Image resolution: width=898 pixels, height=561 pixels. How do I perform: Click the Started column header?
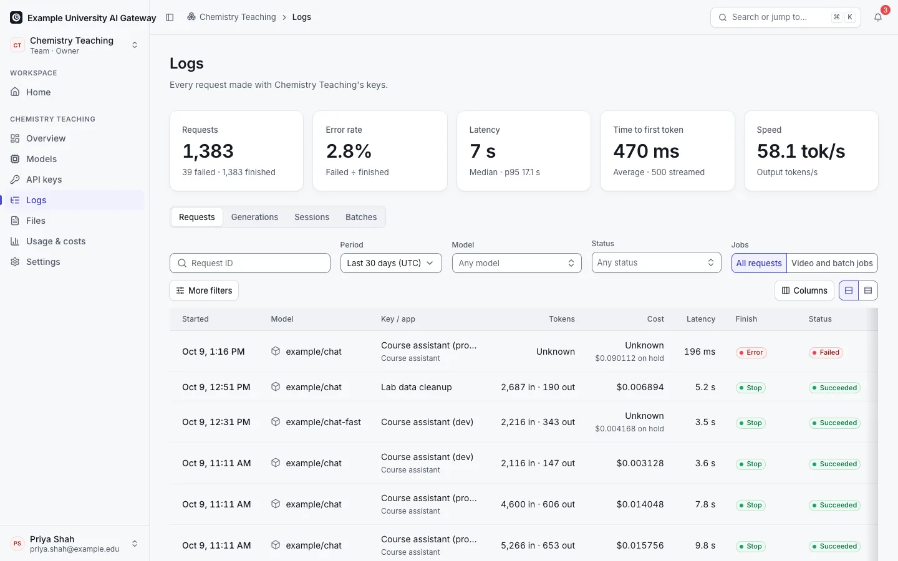[x=195, y=319]
